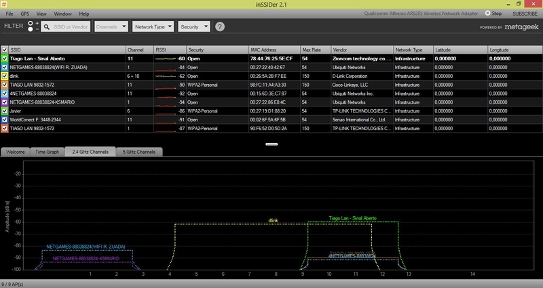Image resolution: width=543 pixels, height=288 pixels.
Task: Toggle the select-all checkbox in SSID header
Action: click(5, 50)
